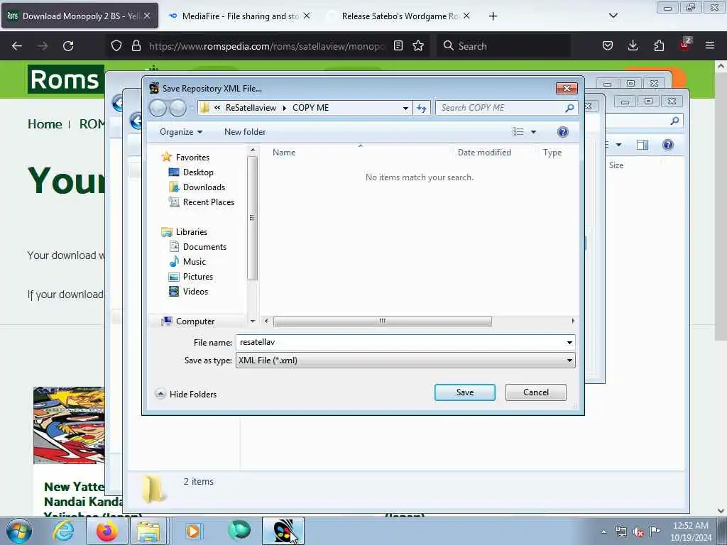Viewport: 727px width, 545px height.
Task: Click the Windows Media Player taskbar icon
Action: point(192,531)
